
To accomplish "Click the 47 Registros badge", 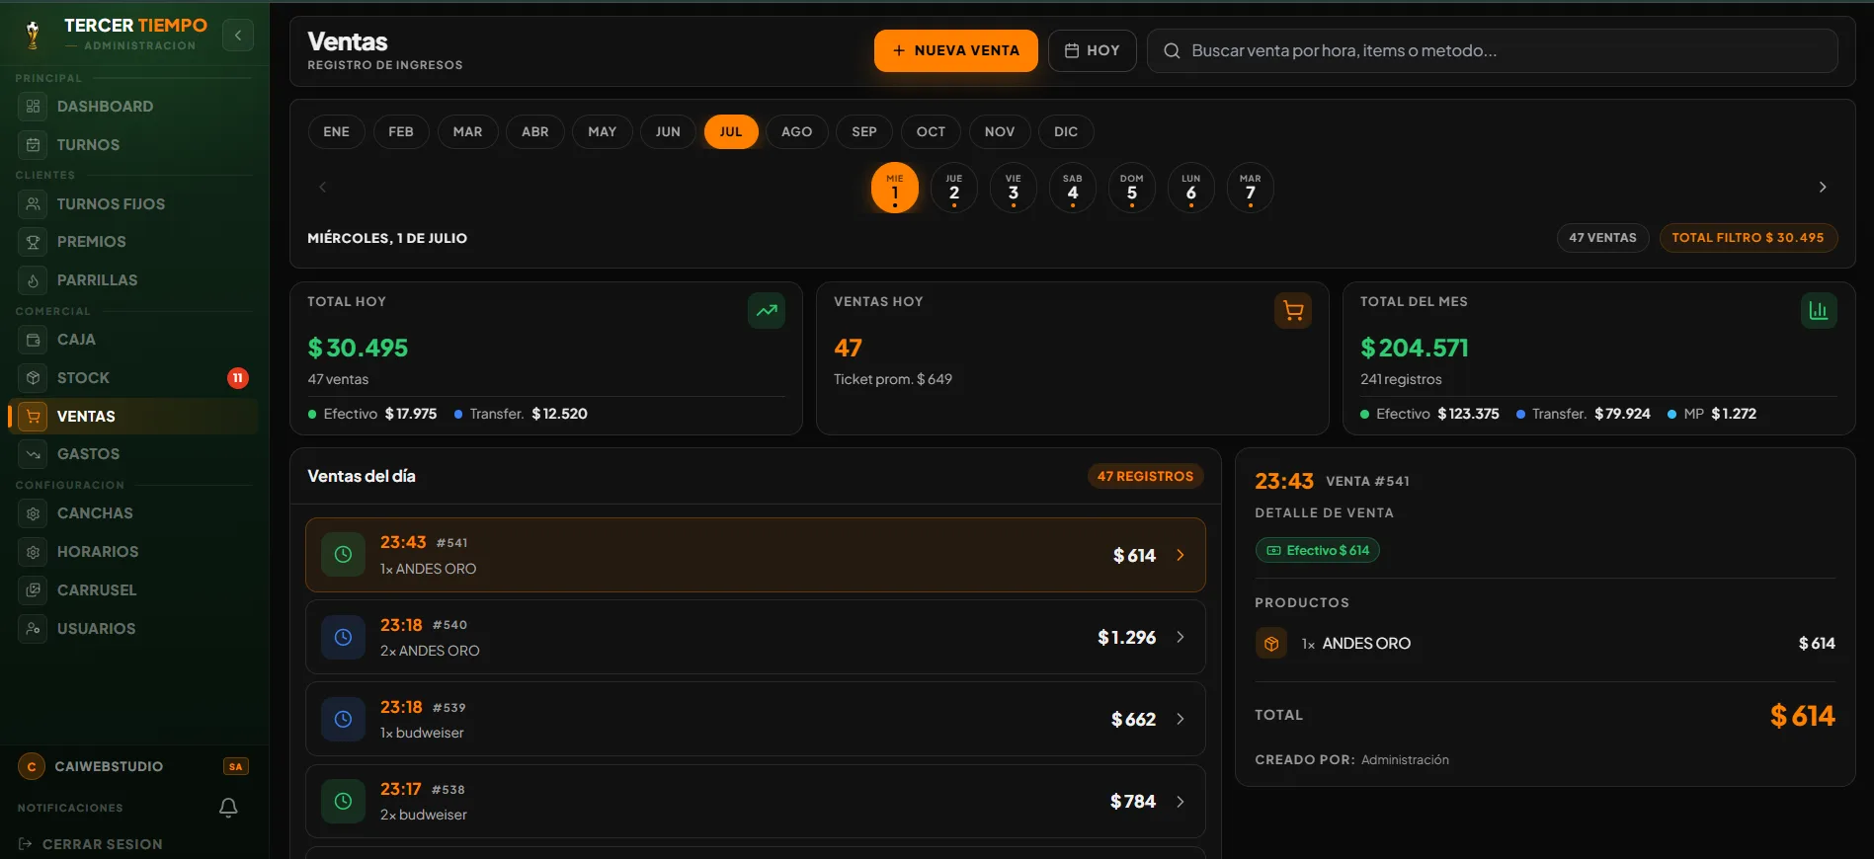I will (x=1145, y=476).
